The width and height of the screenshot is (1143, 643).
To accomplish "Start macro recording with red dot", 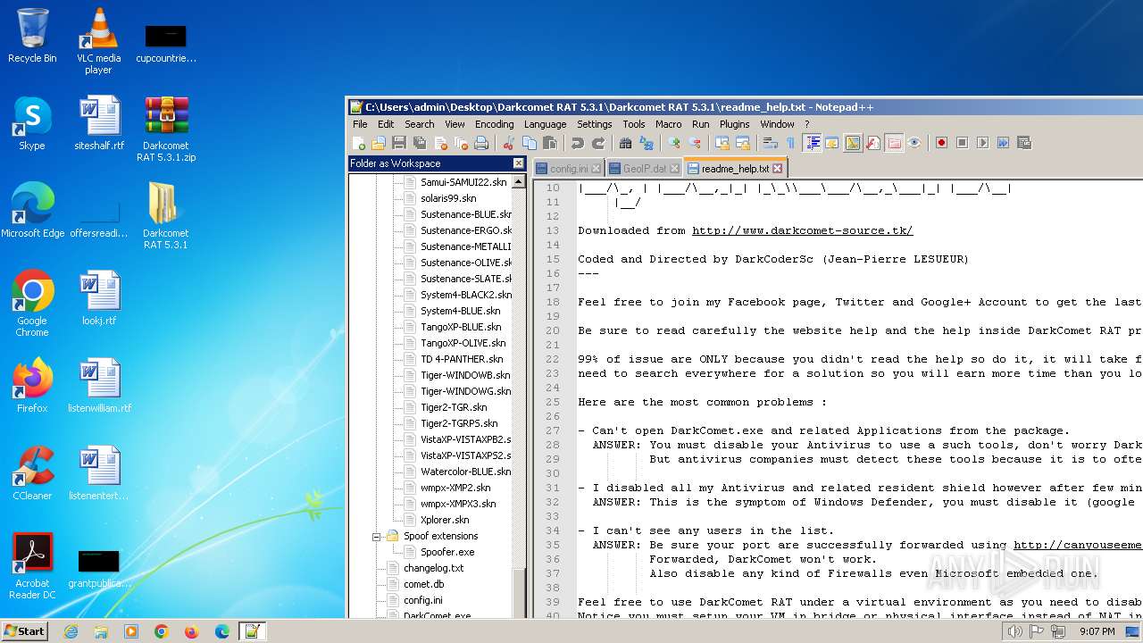I will (x=941, y=143).
